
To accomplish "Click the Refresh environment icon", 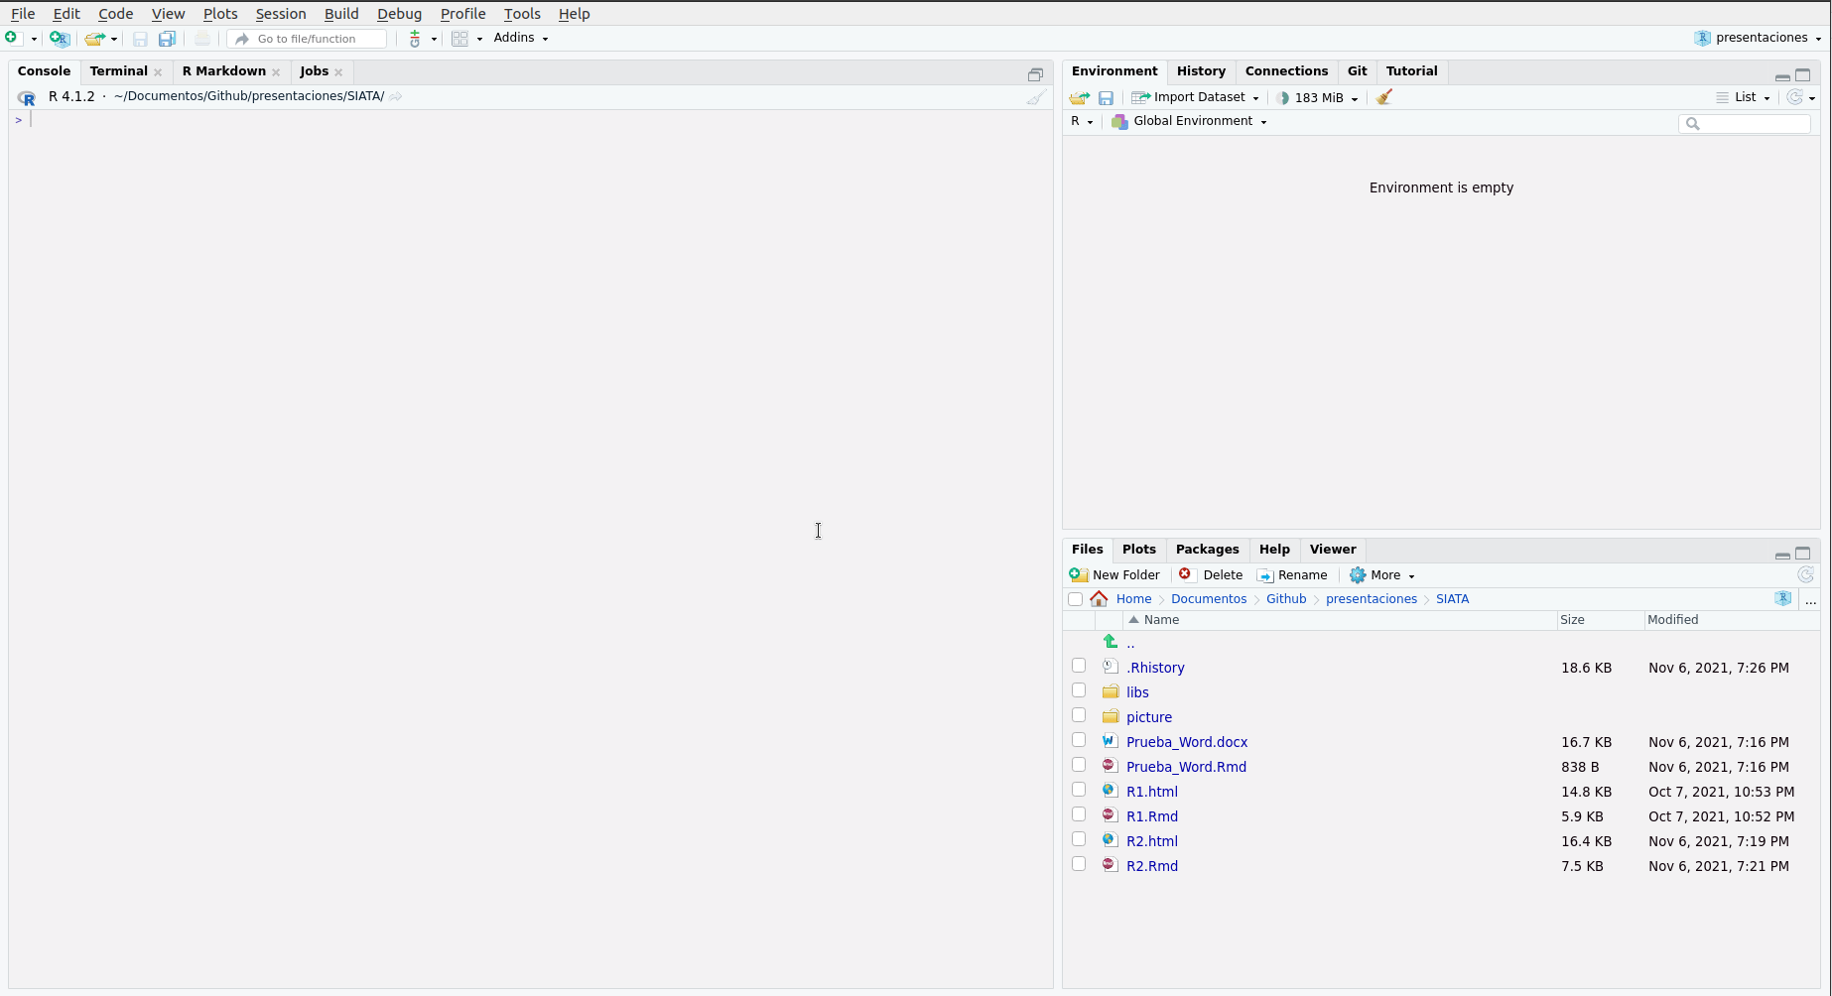I will click(x=1794, y=97).
